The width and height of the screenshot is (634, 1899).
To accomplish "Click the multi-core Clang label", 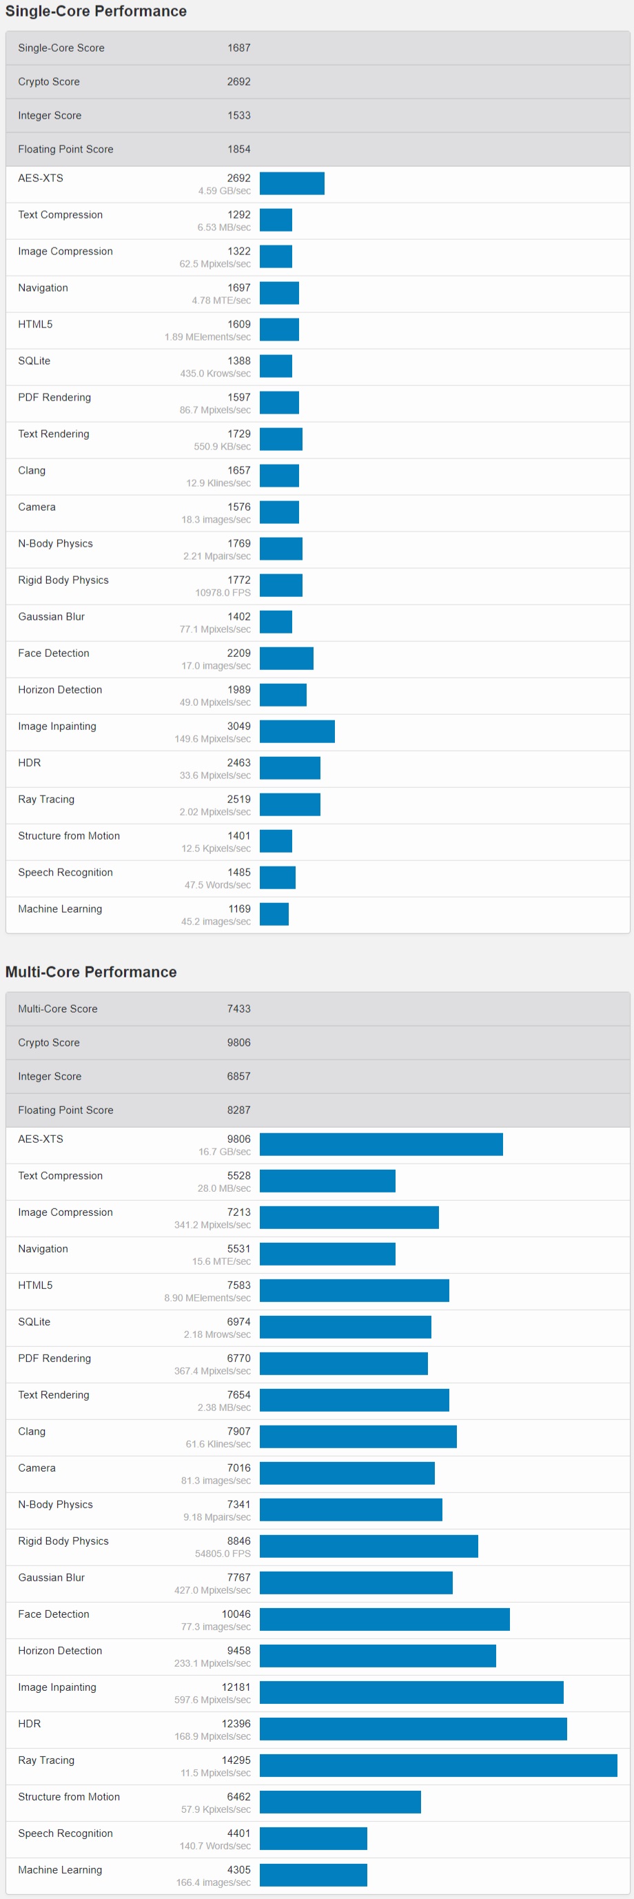I will click(32, 1431).
